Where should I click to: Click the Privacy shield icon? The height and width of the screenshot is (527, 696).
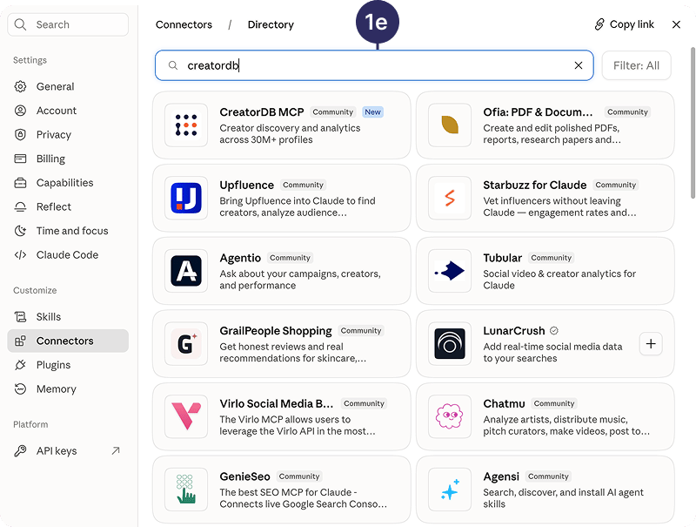point(20,134)
